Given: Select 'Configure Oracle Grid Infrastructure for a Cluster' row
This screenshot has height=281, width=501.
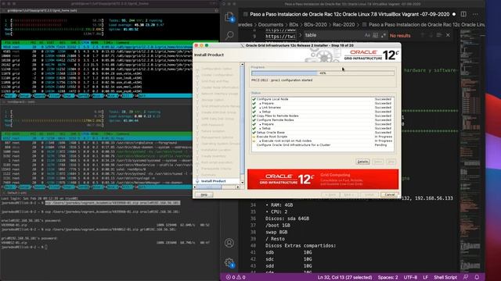Looking at the screenshot, I should click(323, 145).
